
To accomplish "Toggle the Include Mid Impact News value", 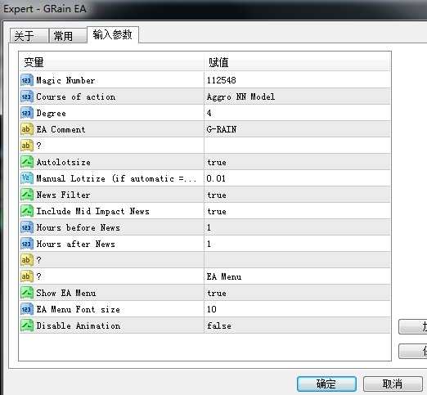I will tap(297, 211).
